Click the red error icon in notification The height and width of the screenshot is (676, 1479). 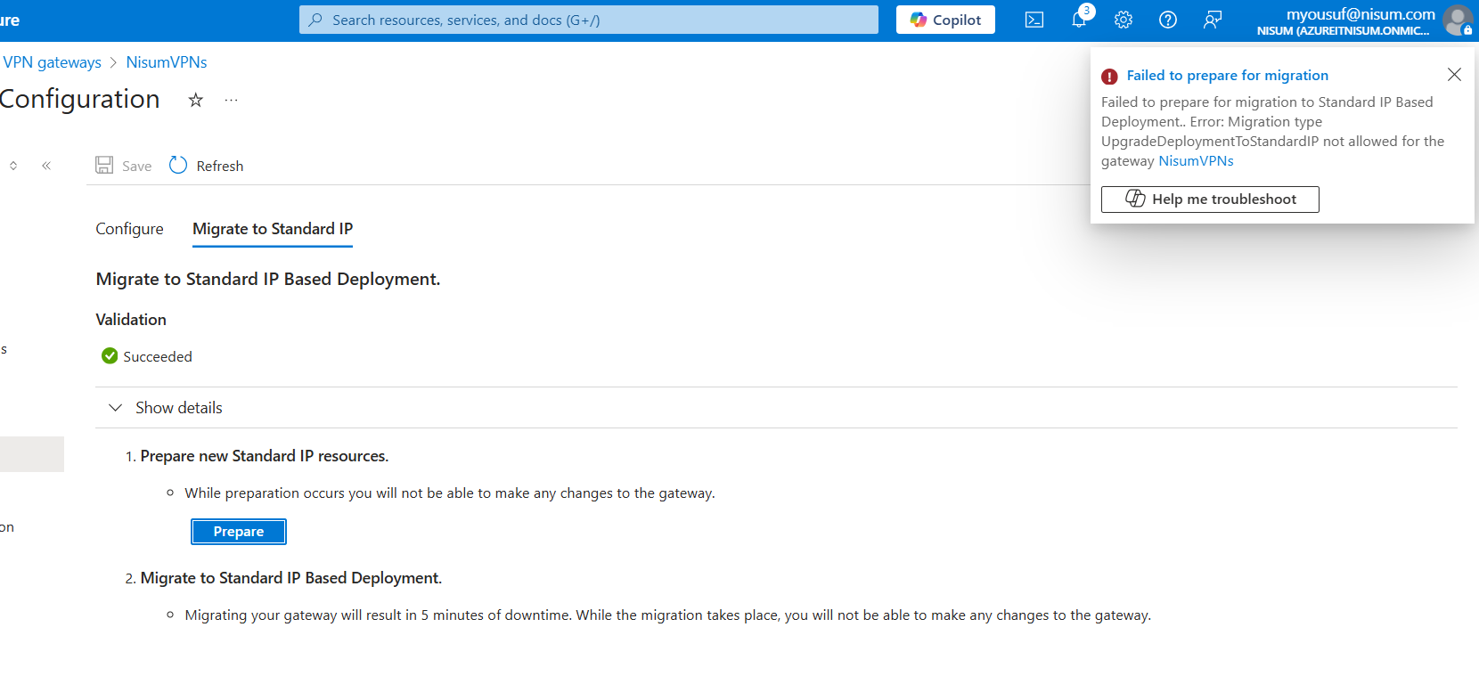[x=1109, y=77]
